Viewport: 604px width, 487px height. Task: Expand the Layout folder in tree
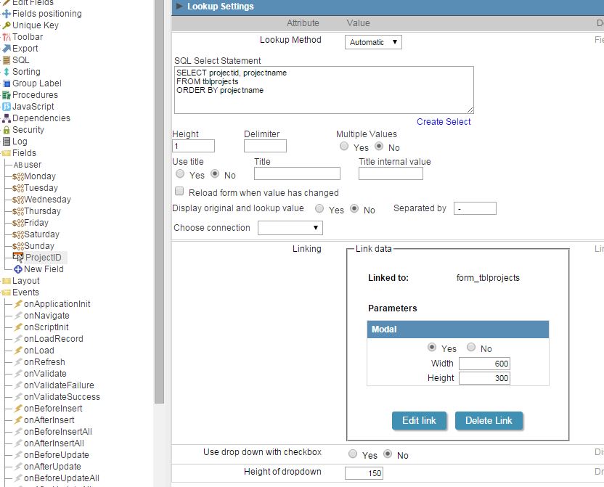coord(6,281)
